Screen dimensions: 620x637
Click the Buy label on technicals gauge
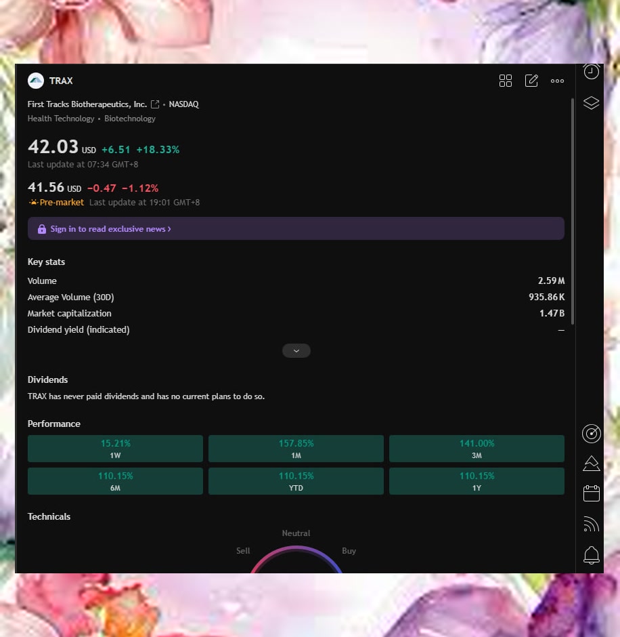coord(349,551)
